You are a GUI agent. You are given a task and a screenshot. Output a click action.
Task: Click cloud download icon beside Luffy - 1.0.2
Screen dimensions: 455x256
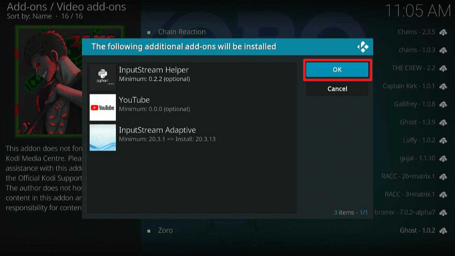pyautogui.click(x=443, y=140)
